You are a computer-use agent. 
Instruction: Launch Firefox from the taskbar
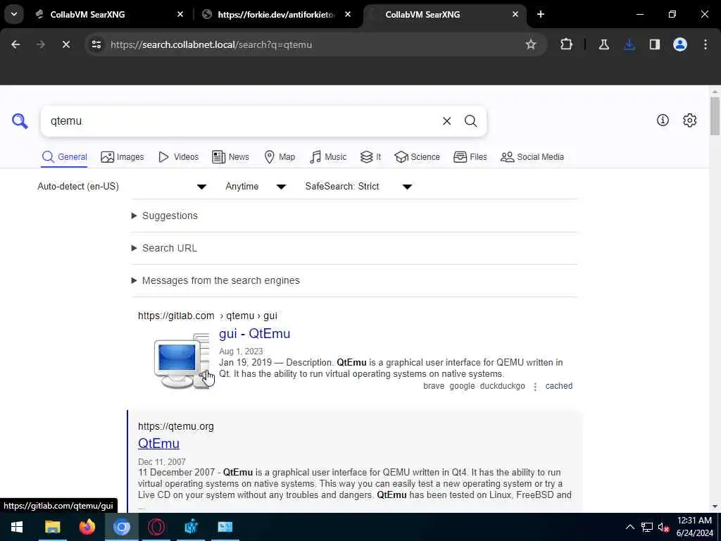pos(87,527)
